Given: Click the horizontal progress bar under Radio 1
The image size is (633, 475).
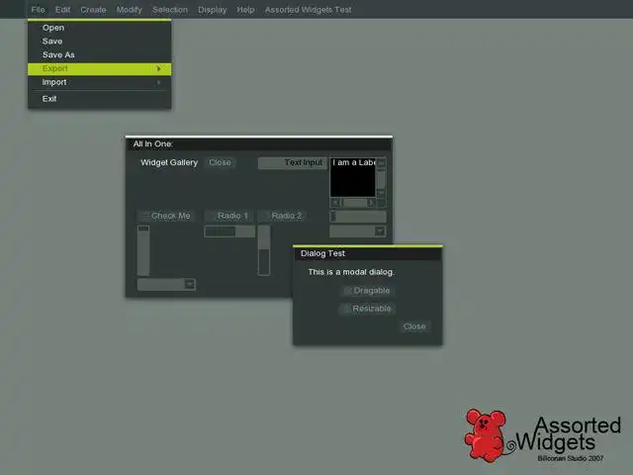Looking at the screenshot, I should tap(229, 232).
